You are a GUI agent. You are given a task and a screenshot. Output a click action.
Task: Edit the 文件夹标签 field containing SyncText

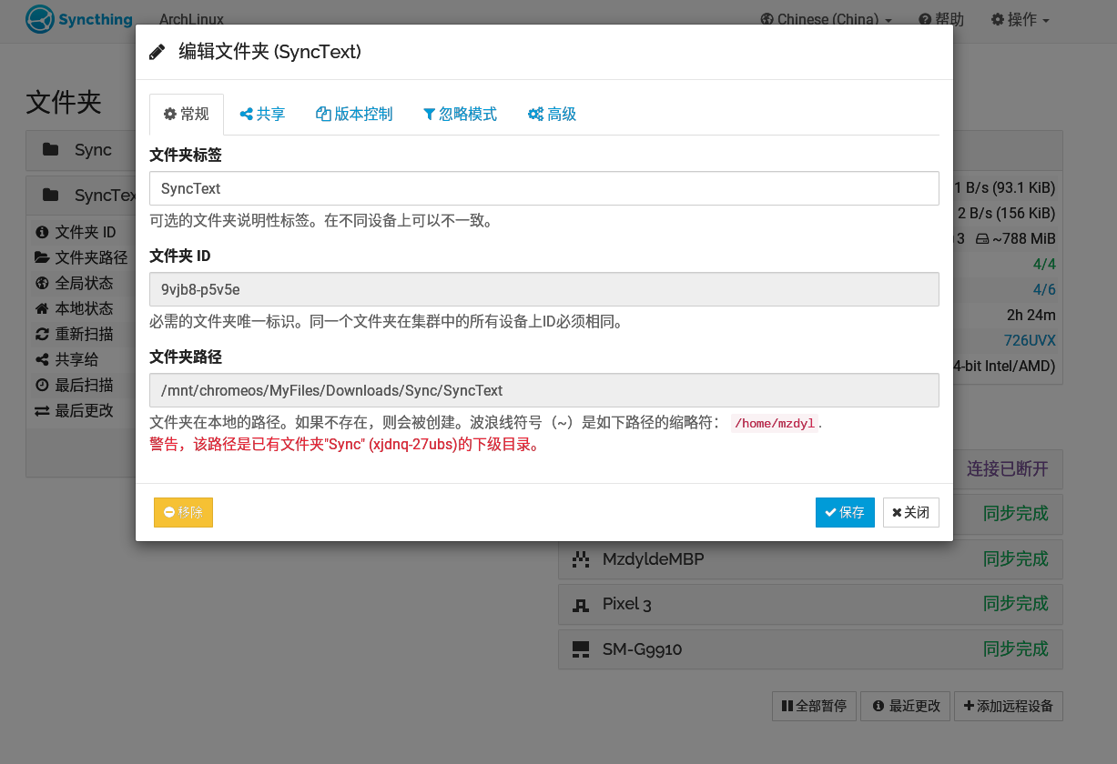(544, 188)
